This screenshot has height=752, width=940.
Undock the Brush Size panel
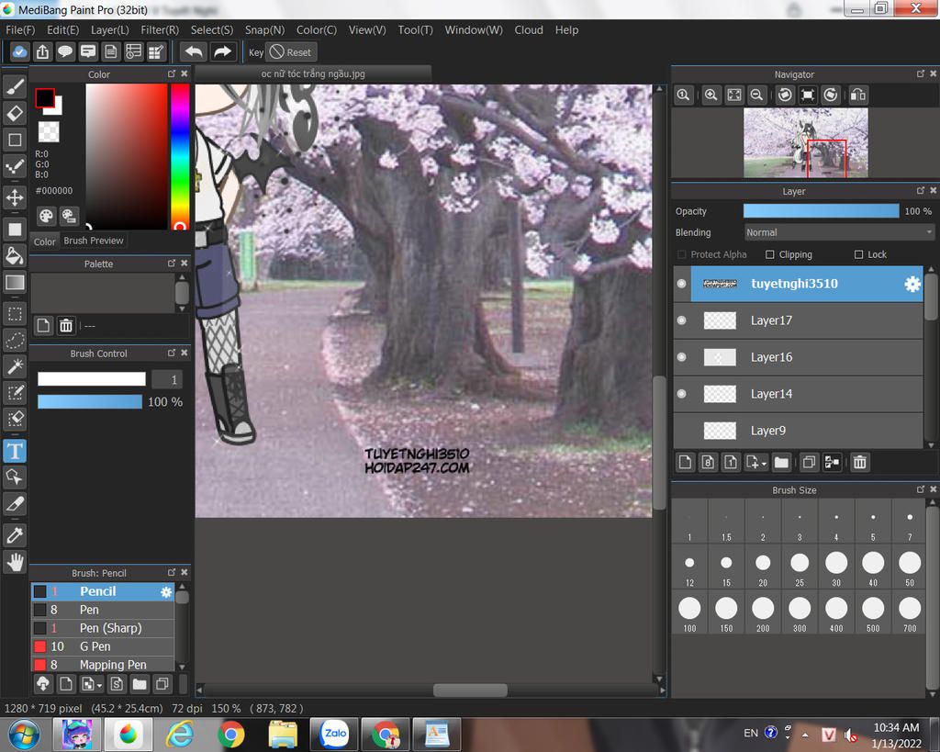[x=920, y=489]
